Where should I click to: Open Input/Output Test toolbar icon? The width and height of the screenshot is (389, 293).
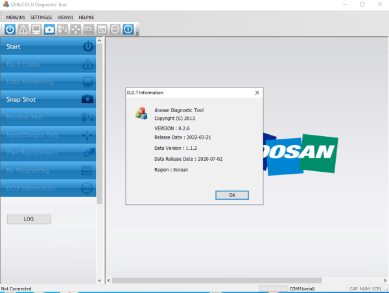[76, 29]
